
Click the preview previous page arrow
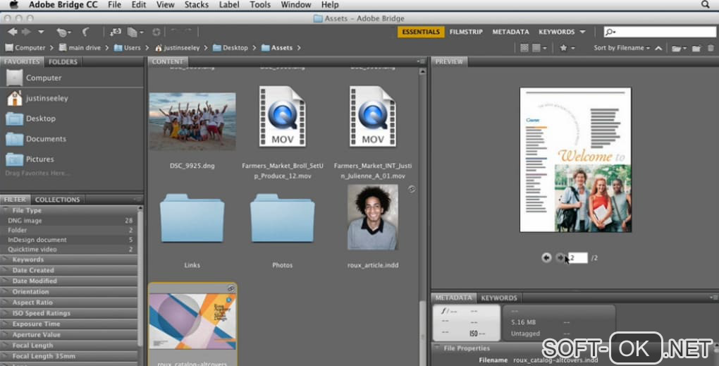(546, 258)
